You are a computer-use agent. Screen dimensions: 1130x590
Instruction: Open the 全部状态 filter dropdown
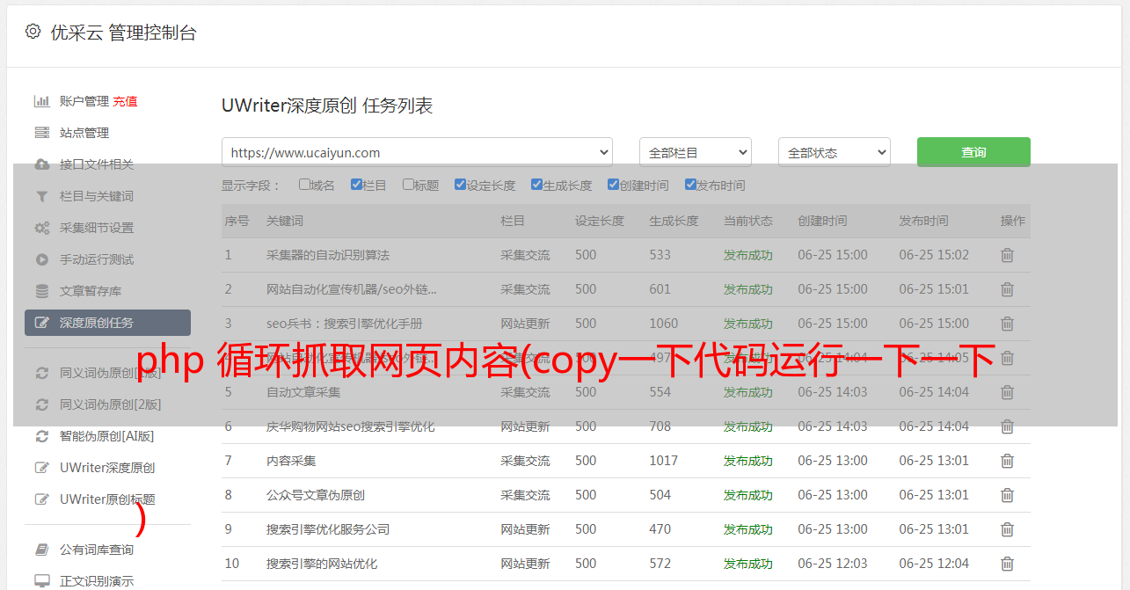click(834, 152)
